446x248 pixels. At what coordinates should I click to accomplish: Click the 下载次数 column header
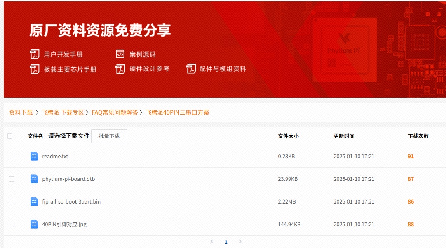[x=418, y=136]
